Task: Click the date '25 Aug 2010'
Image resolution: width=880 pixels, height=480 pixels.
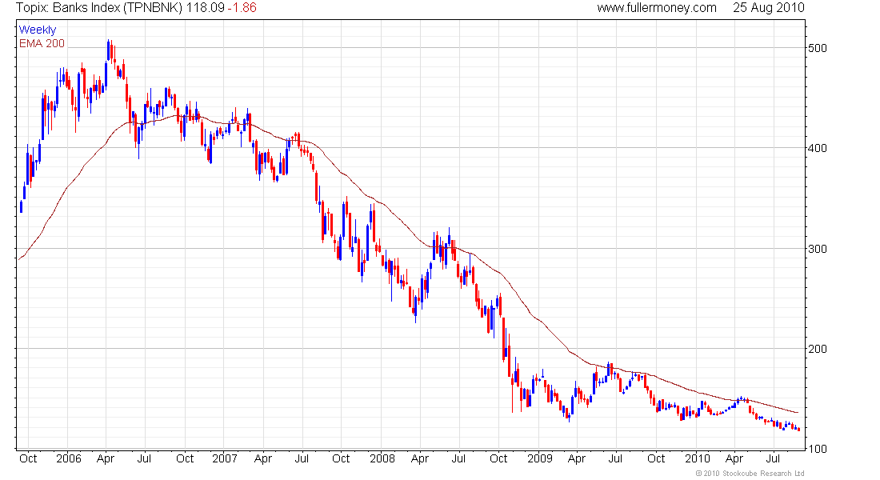Action: coord(768,8)
